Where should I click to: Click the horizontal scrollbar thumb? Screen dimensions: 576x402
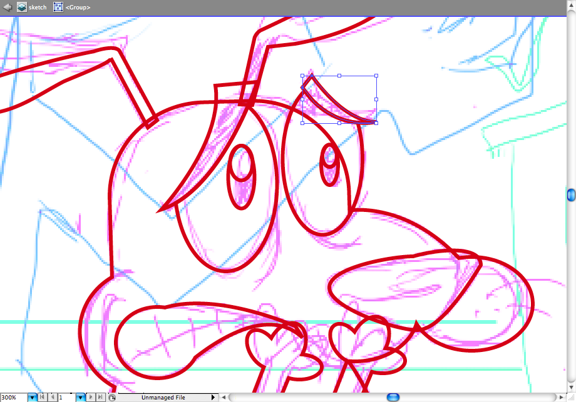click(393, 397)
